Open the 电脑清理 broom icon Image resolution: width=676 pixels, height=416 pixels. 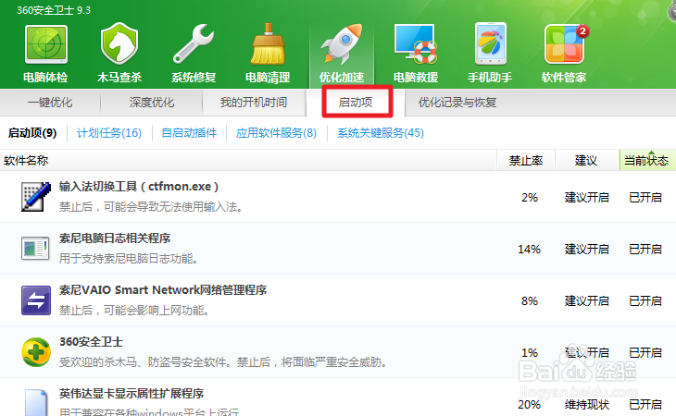click(268, 43)
